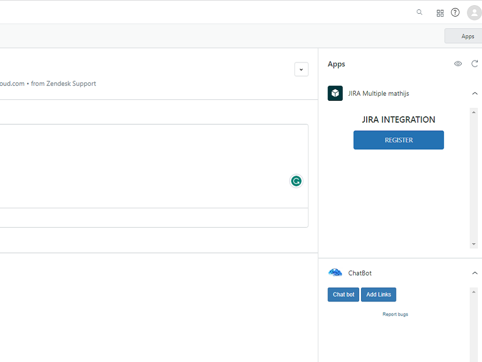Click inside the comment text area

pos(141,165)
